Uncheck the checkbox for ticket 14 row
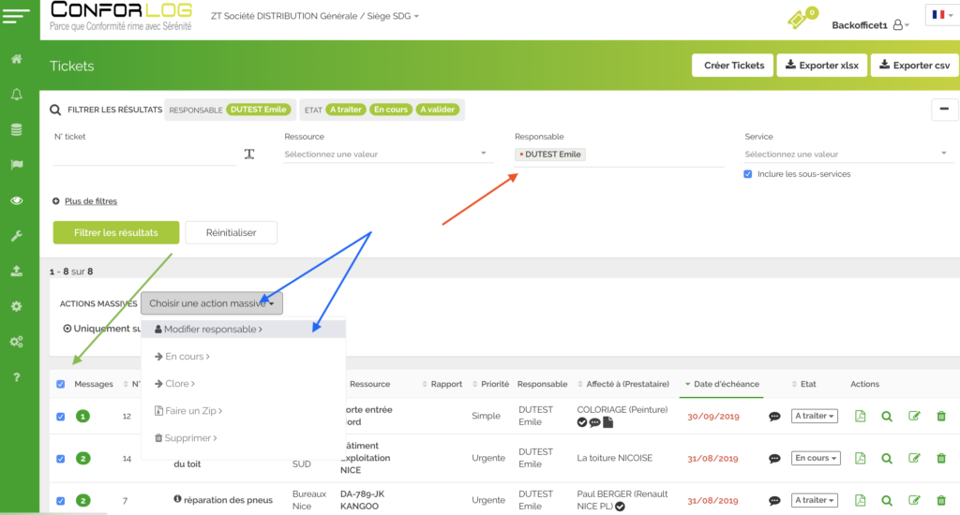Screen dimensions: 960x515 click(61, 459)
